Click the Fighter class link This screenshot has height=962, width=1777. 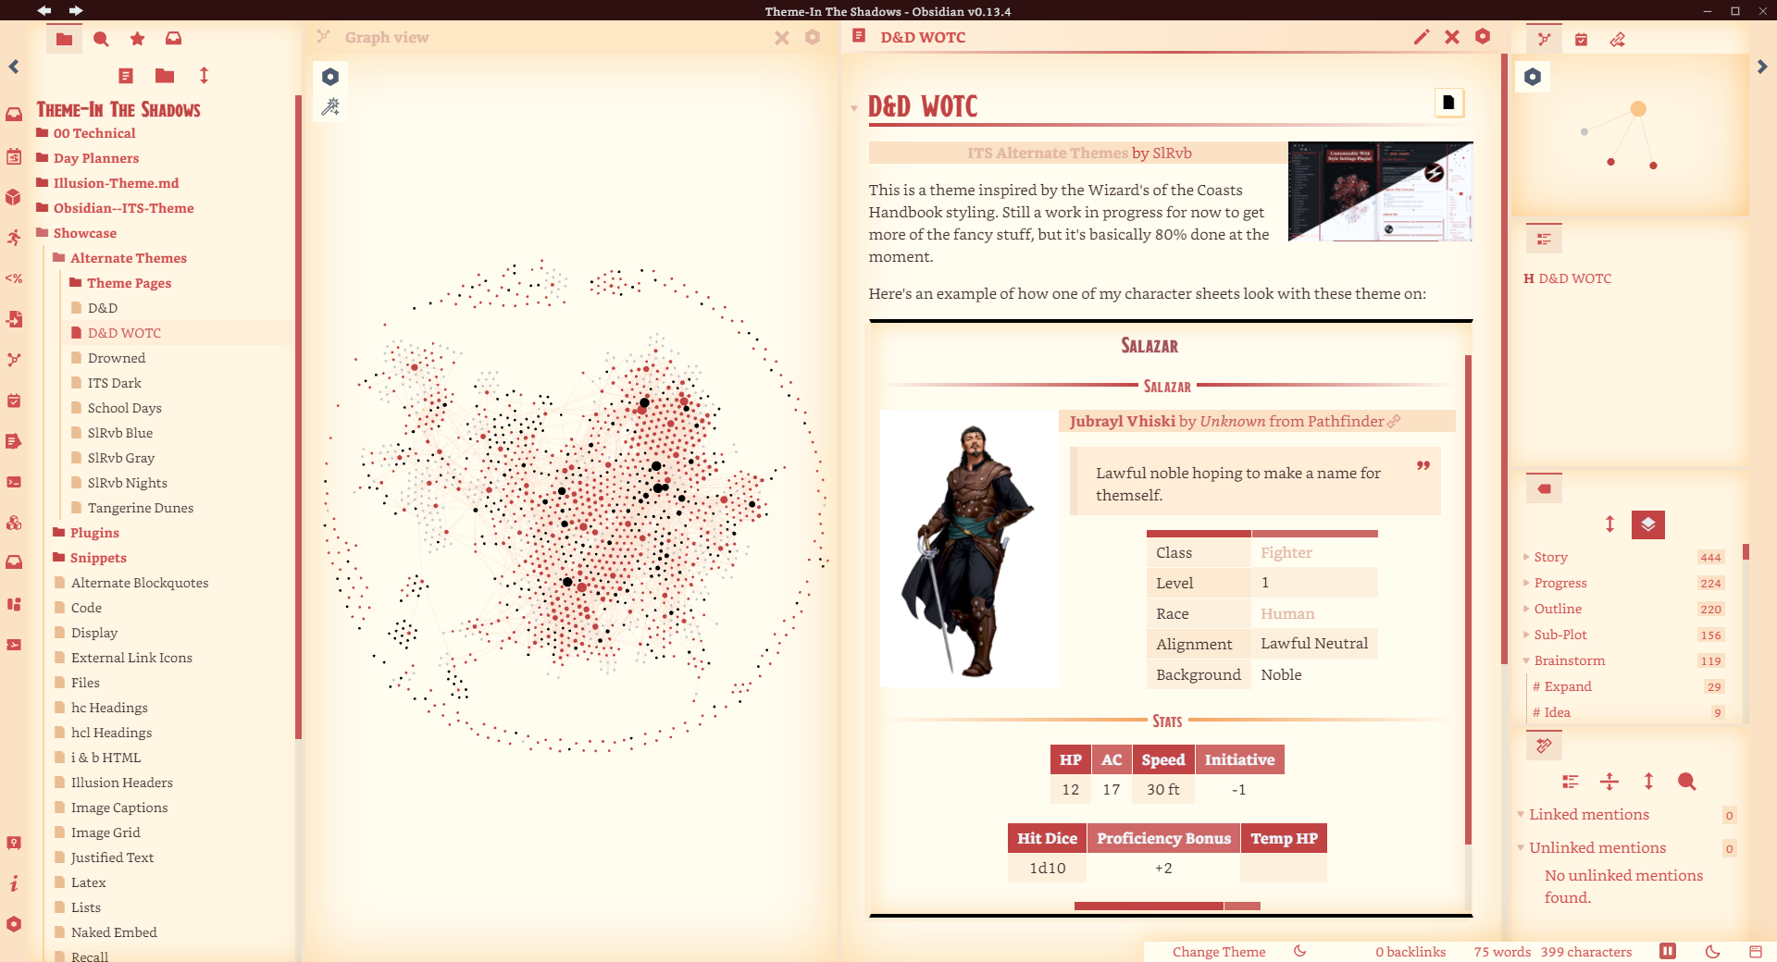(1286, 553)
